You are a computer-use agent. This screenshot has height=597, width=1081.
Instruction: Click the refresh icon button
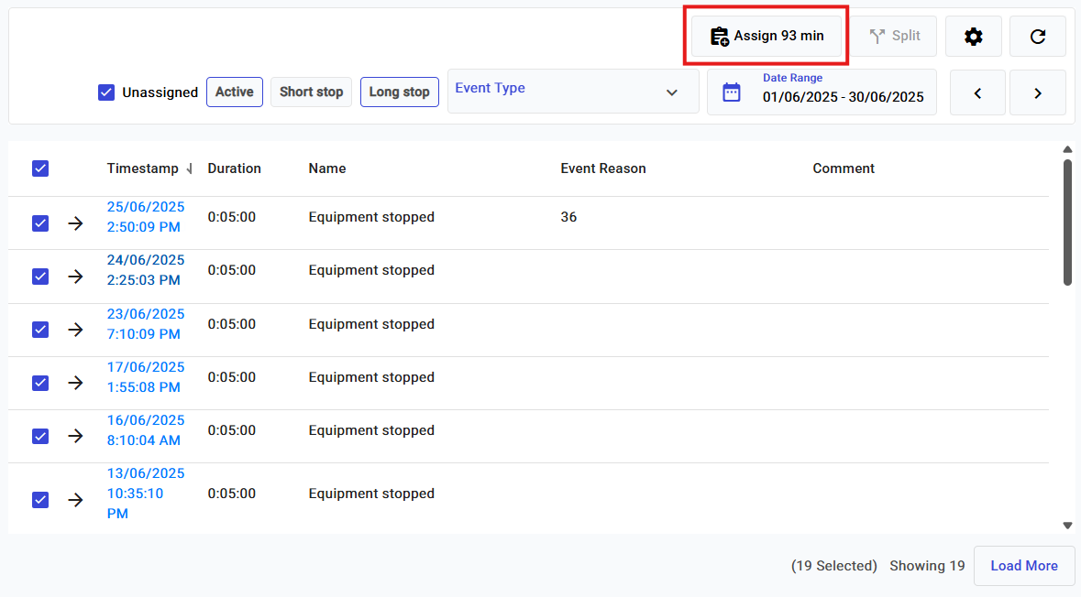coord(1037,37)
